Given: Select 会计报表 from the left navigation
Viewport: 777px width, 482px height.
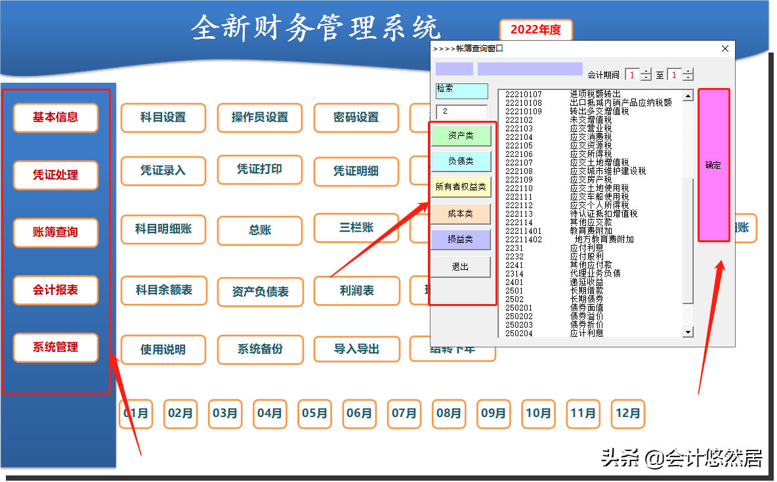Looking at the screenshot, I should tap(55, 290).
